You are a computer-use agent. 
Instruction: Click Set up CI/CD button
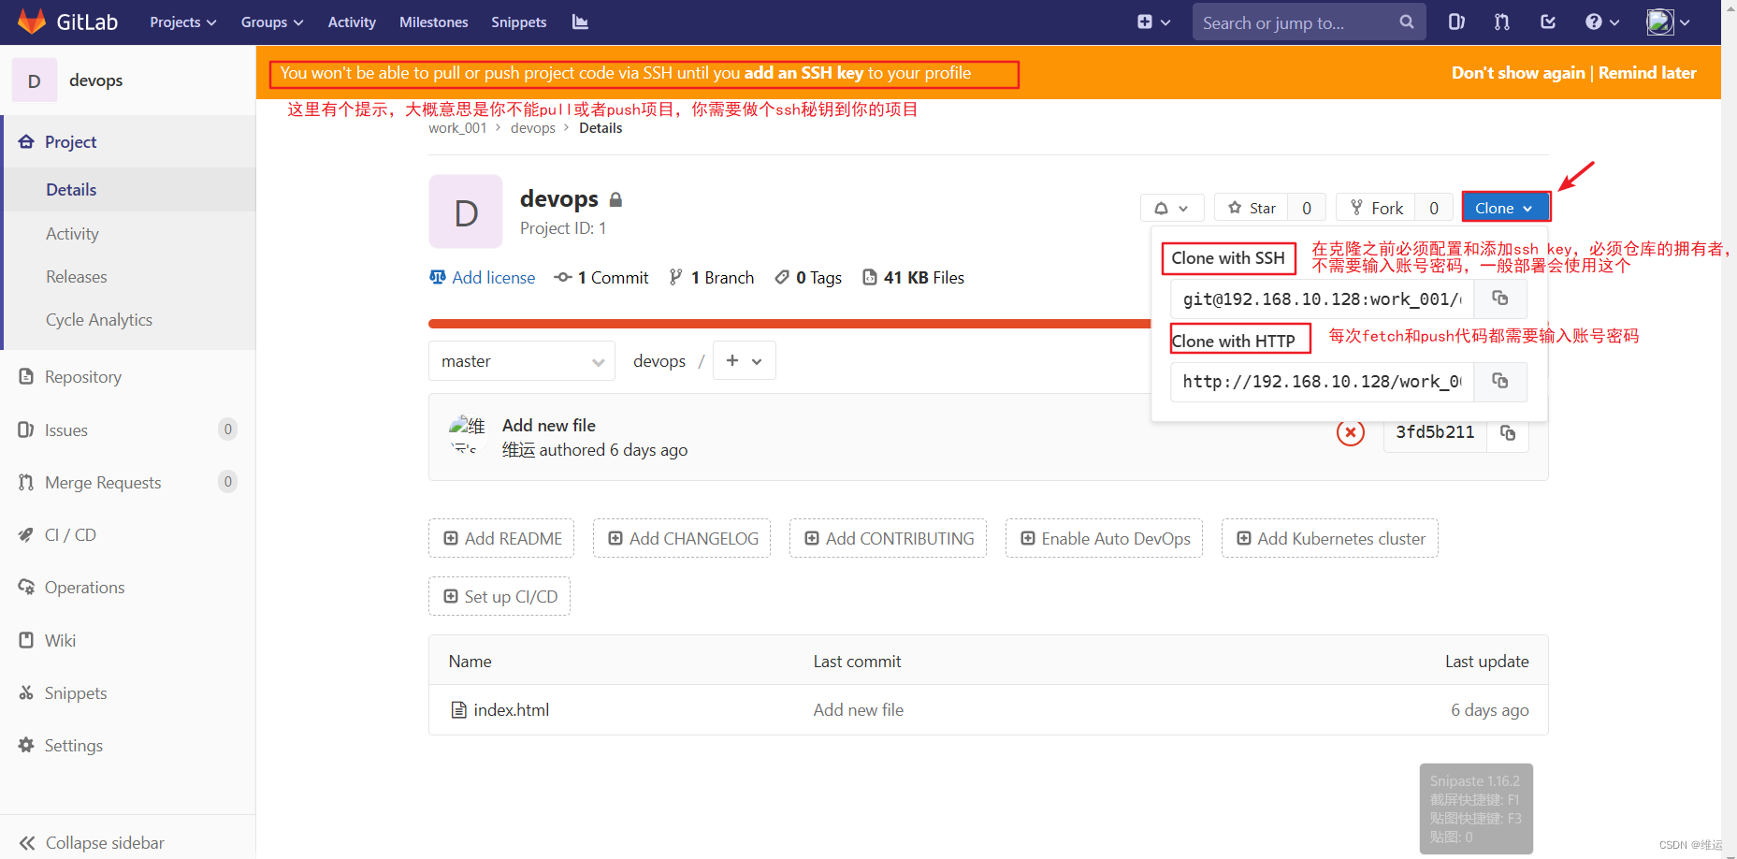click(500, 596)
